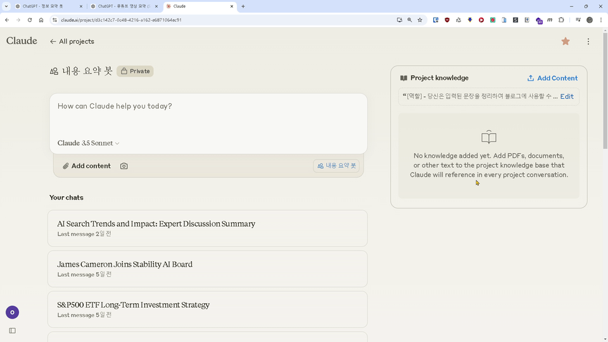Click the browser profile avatar
The height and width of the screenshot is (342, 608).
tap(590, 20)
